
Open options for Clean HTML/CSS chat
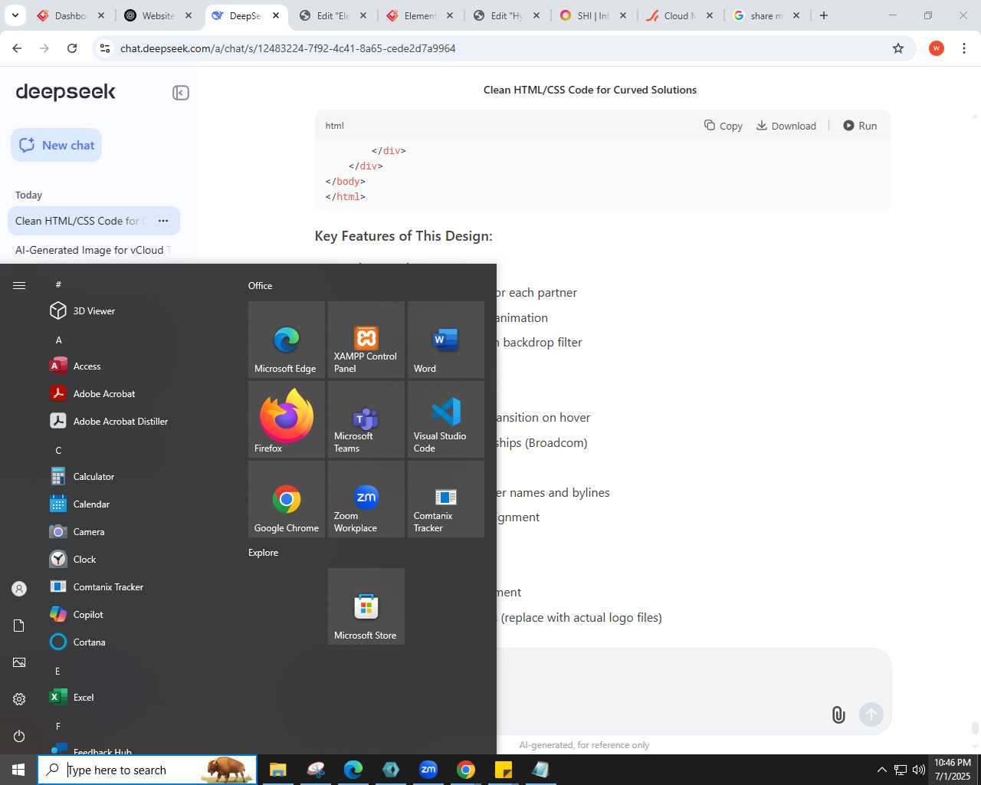pos(163,221)
